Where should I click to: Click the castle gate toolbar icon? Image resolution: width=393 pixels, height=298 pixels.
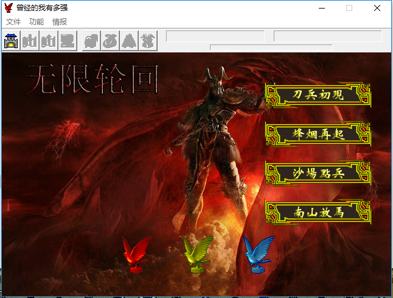pos(11,41)
